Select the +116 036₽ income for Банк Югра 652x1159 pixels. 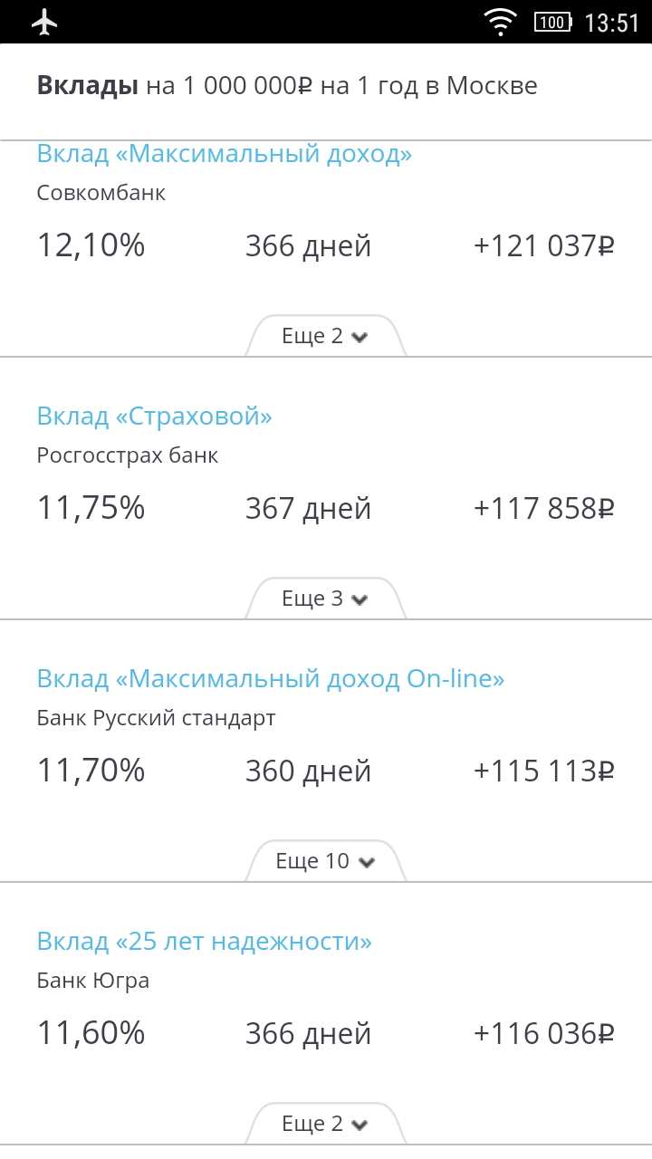click(x=543, y=1034)
